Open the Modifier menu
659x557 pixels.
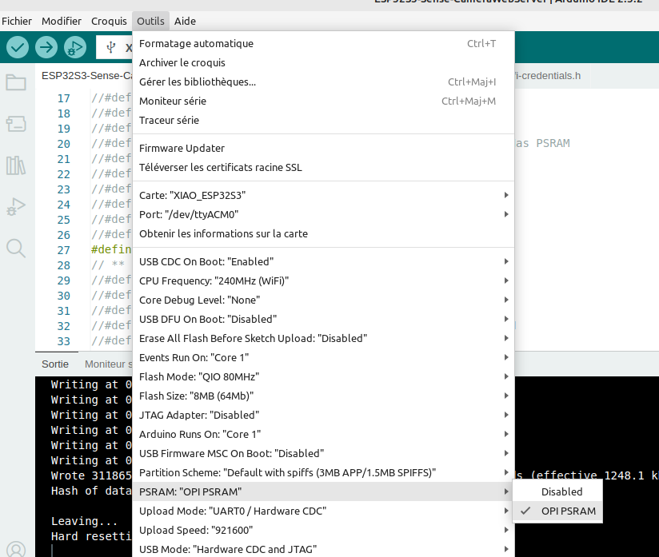(x=62, y=21)
